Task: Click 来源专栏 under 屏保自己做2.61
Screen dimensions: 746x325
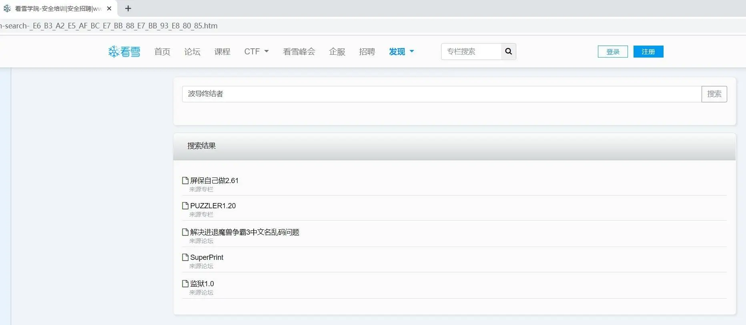Action: pos(201,189)
